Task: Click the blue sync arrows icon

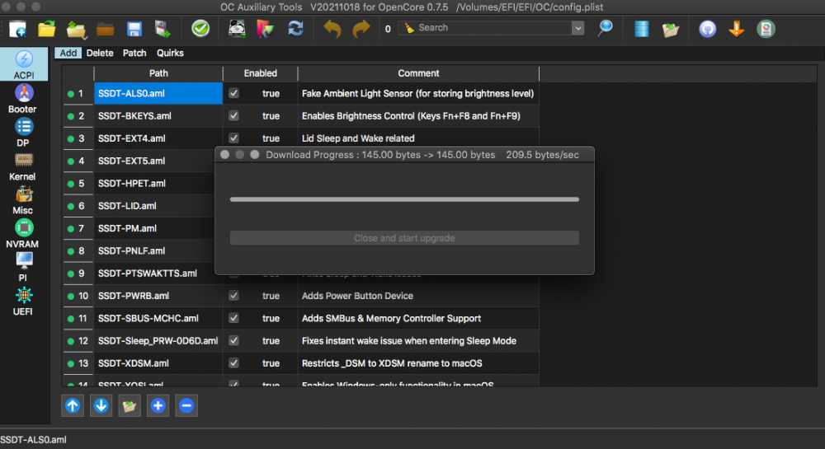Action: [x=295, y=28]
